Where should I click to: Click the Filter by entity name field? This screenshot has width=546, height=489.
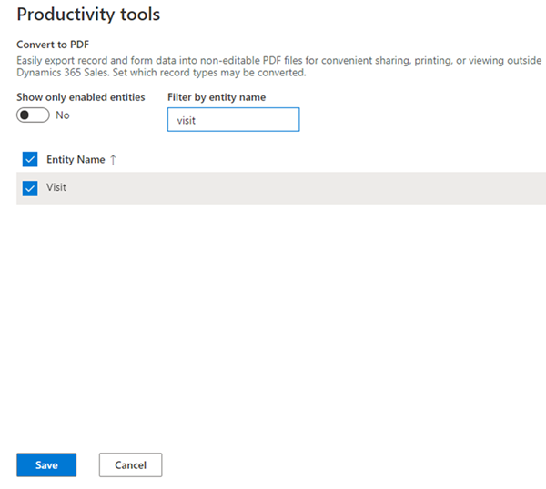(233, 119)
